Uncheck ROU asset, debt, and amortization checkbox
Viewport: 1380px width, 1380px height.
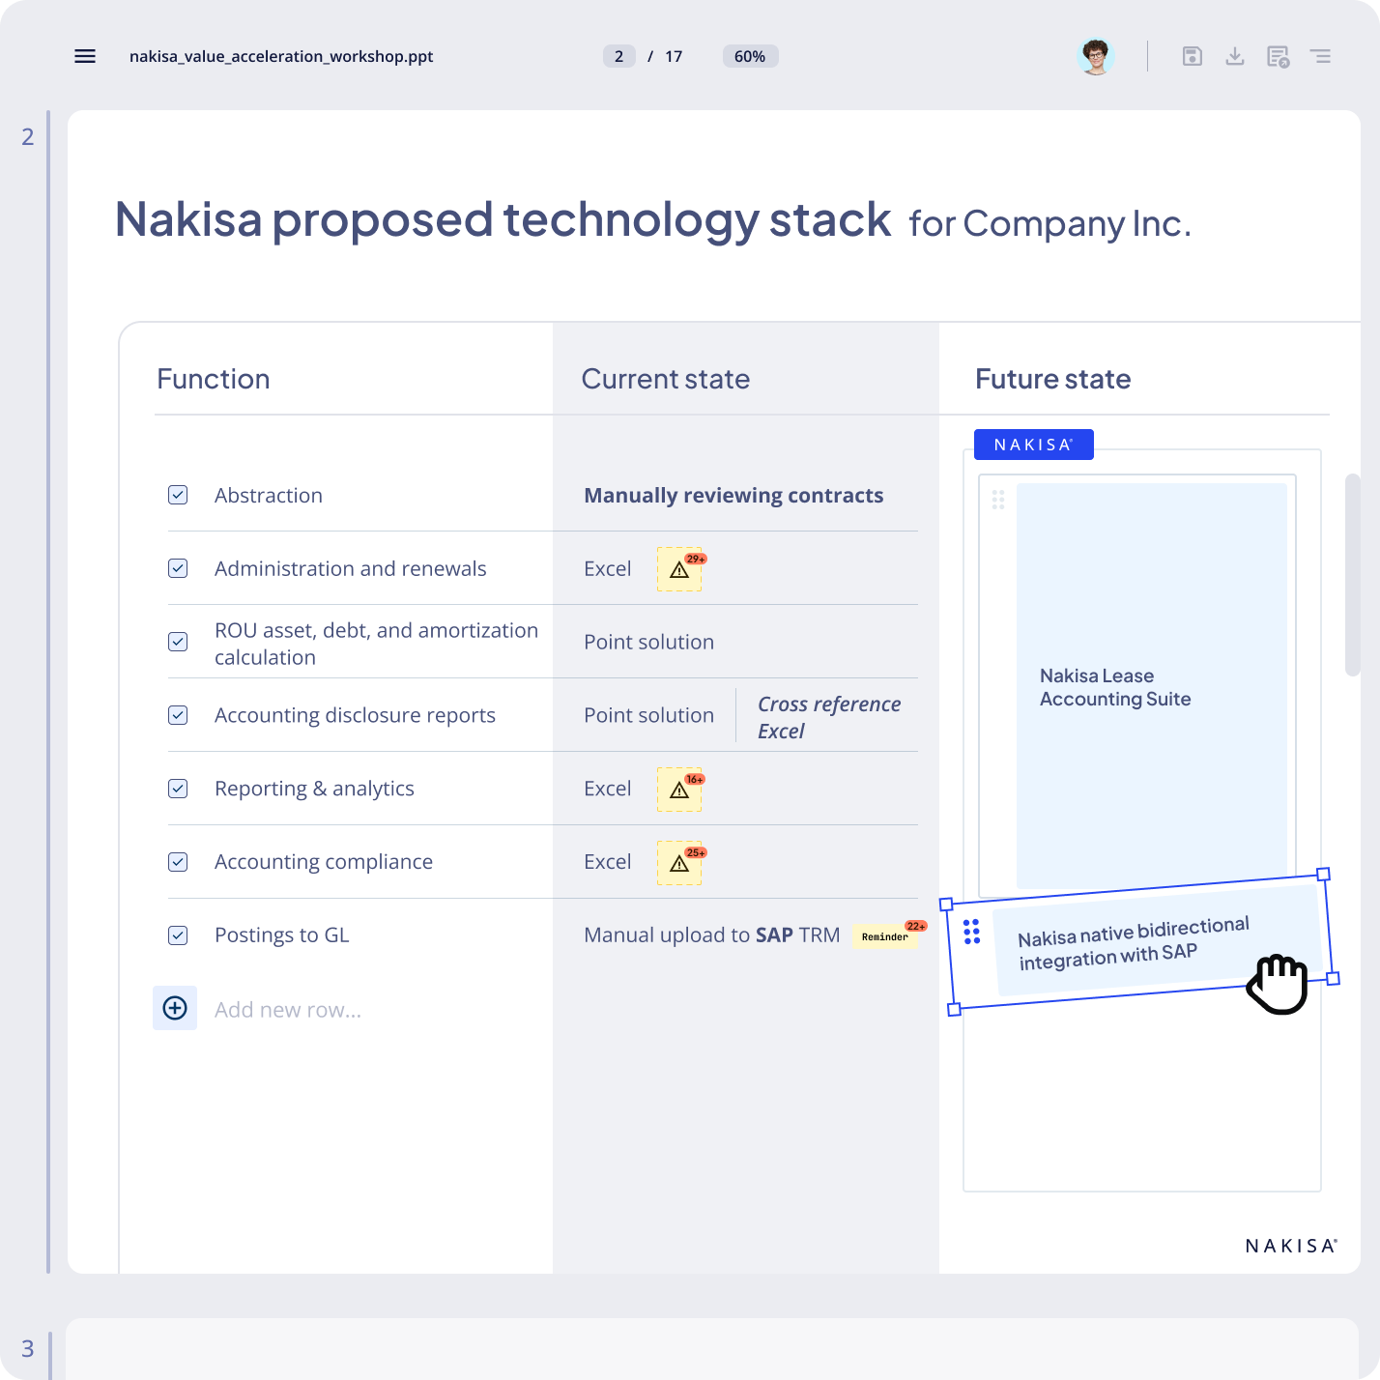tap(178, 642)
